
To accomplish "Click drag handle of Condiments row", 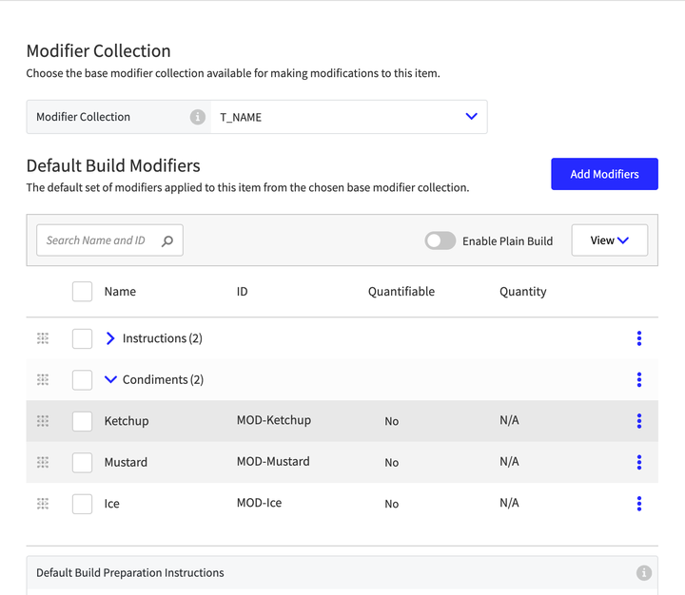I will (43, 380).
